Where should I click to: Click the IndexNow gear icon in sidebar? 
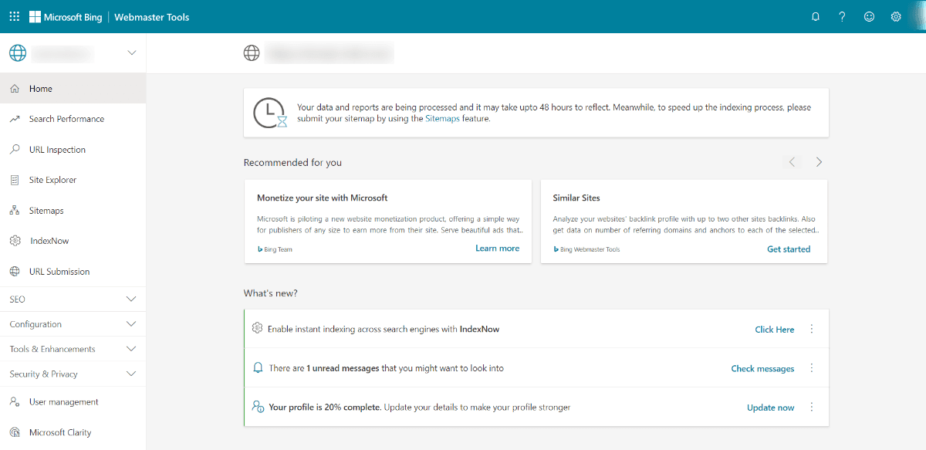[x=15, y=241]
